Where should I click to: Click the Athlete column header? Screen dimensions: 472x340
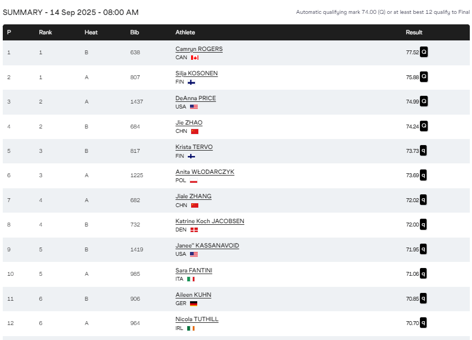coord(185,33)
